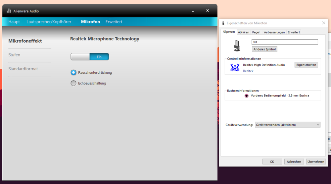Open the Erweitert tab in Alienware Audio
Screen dimensions: 331x184
(x=114, y=22)
